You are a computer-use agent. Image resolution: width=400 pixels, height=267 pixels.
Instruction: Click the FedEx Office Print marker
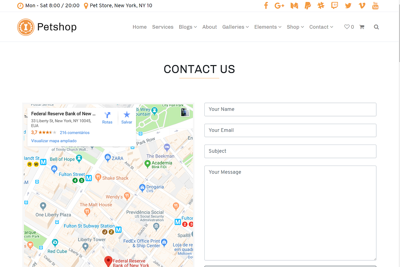164,242
